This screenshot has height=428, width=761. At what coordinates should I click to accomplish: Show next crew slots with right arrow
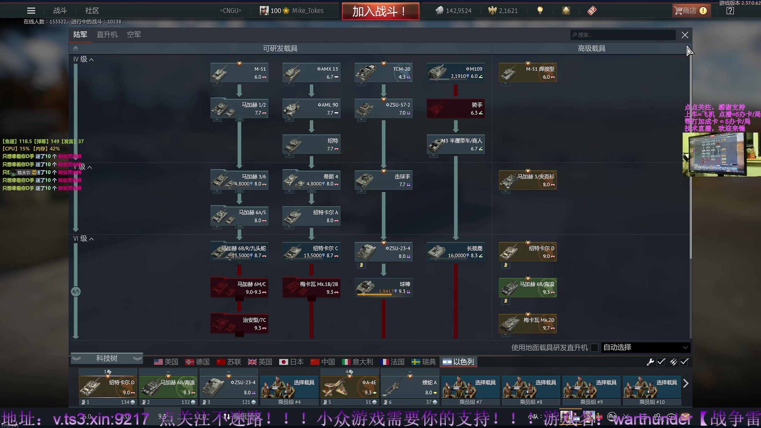[686, 383]
